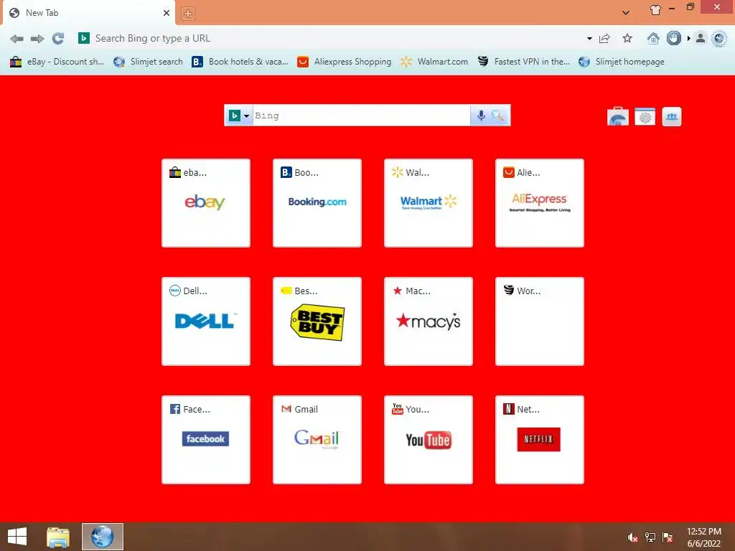Open the Booking.com speed dial tile
This screenshot has width=735, height=551.
point(317,203)
